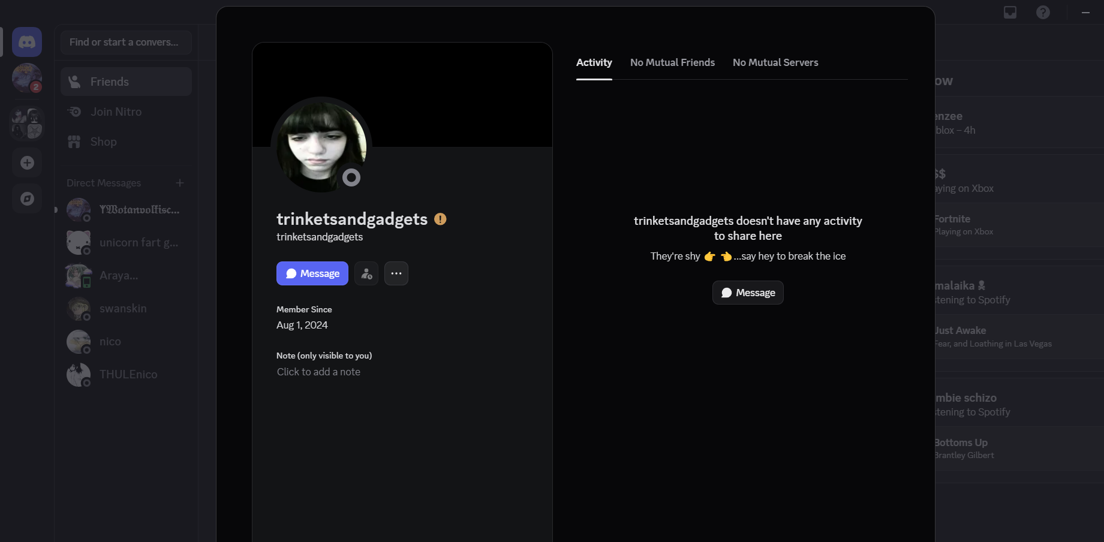Click the offline status indicator on avatar
This screenshot has width=1104, height=542.
click(x=351, y=177)
